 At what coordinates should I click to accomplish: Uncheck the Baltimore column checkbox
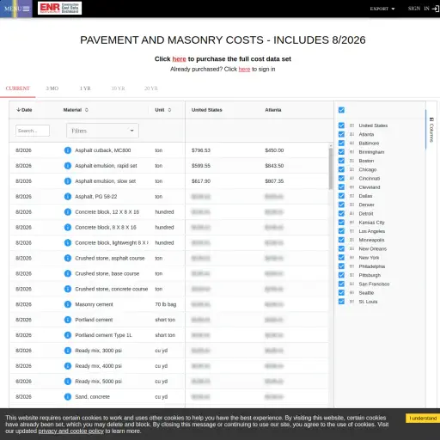coord(341,143)
